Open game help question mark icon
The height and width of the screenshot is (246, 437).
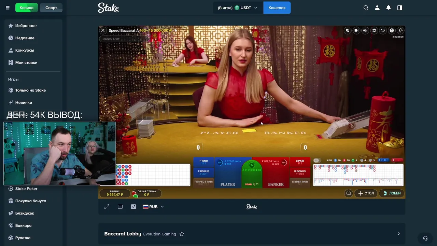point(392,30)
